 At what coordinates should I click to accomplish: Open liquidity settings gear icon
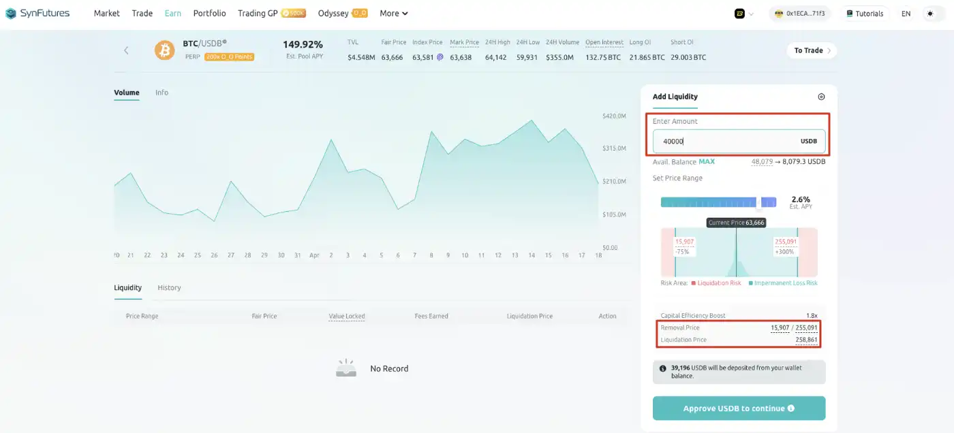coord(821,97)
